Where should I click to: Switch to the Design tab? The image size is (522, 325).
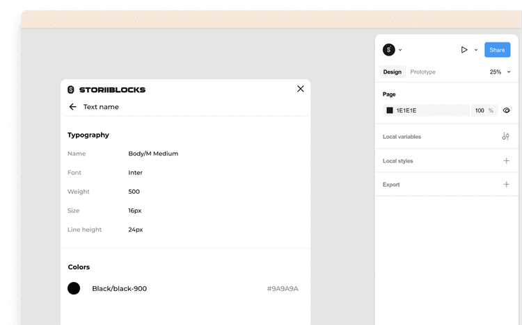392,72
